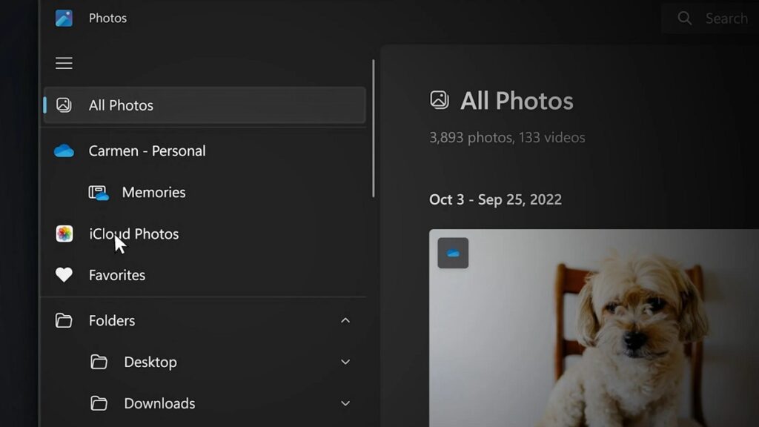Open iCloud Photos in the sidebar

(205, 234)
